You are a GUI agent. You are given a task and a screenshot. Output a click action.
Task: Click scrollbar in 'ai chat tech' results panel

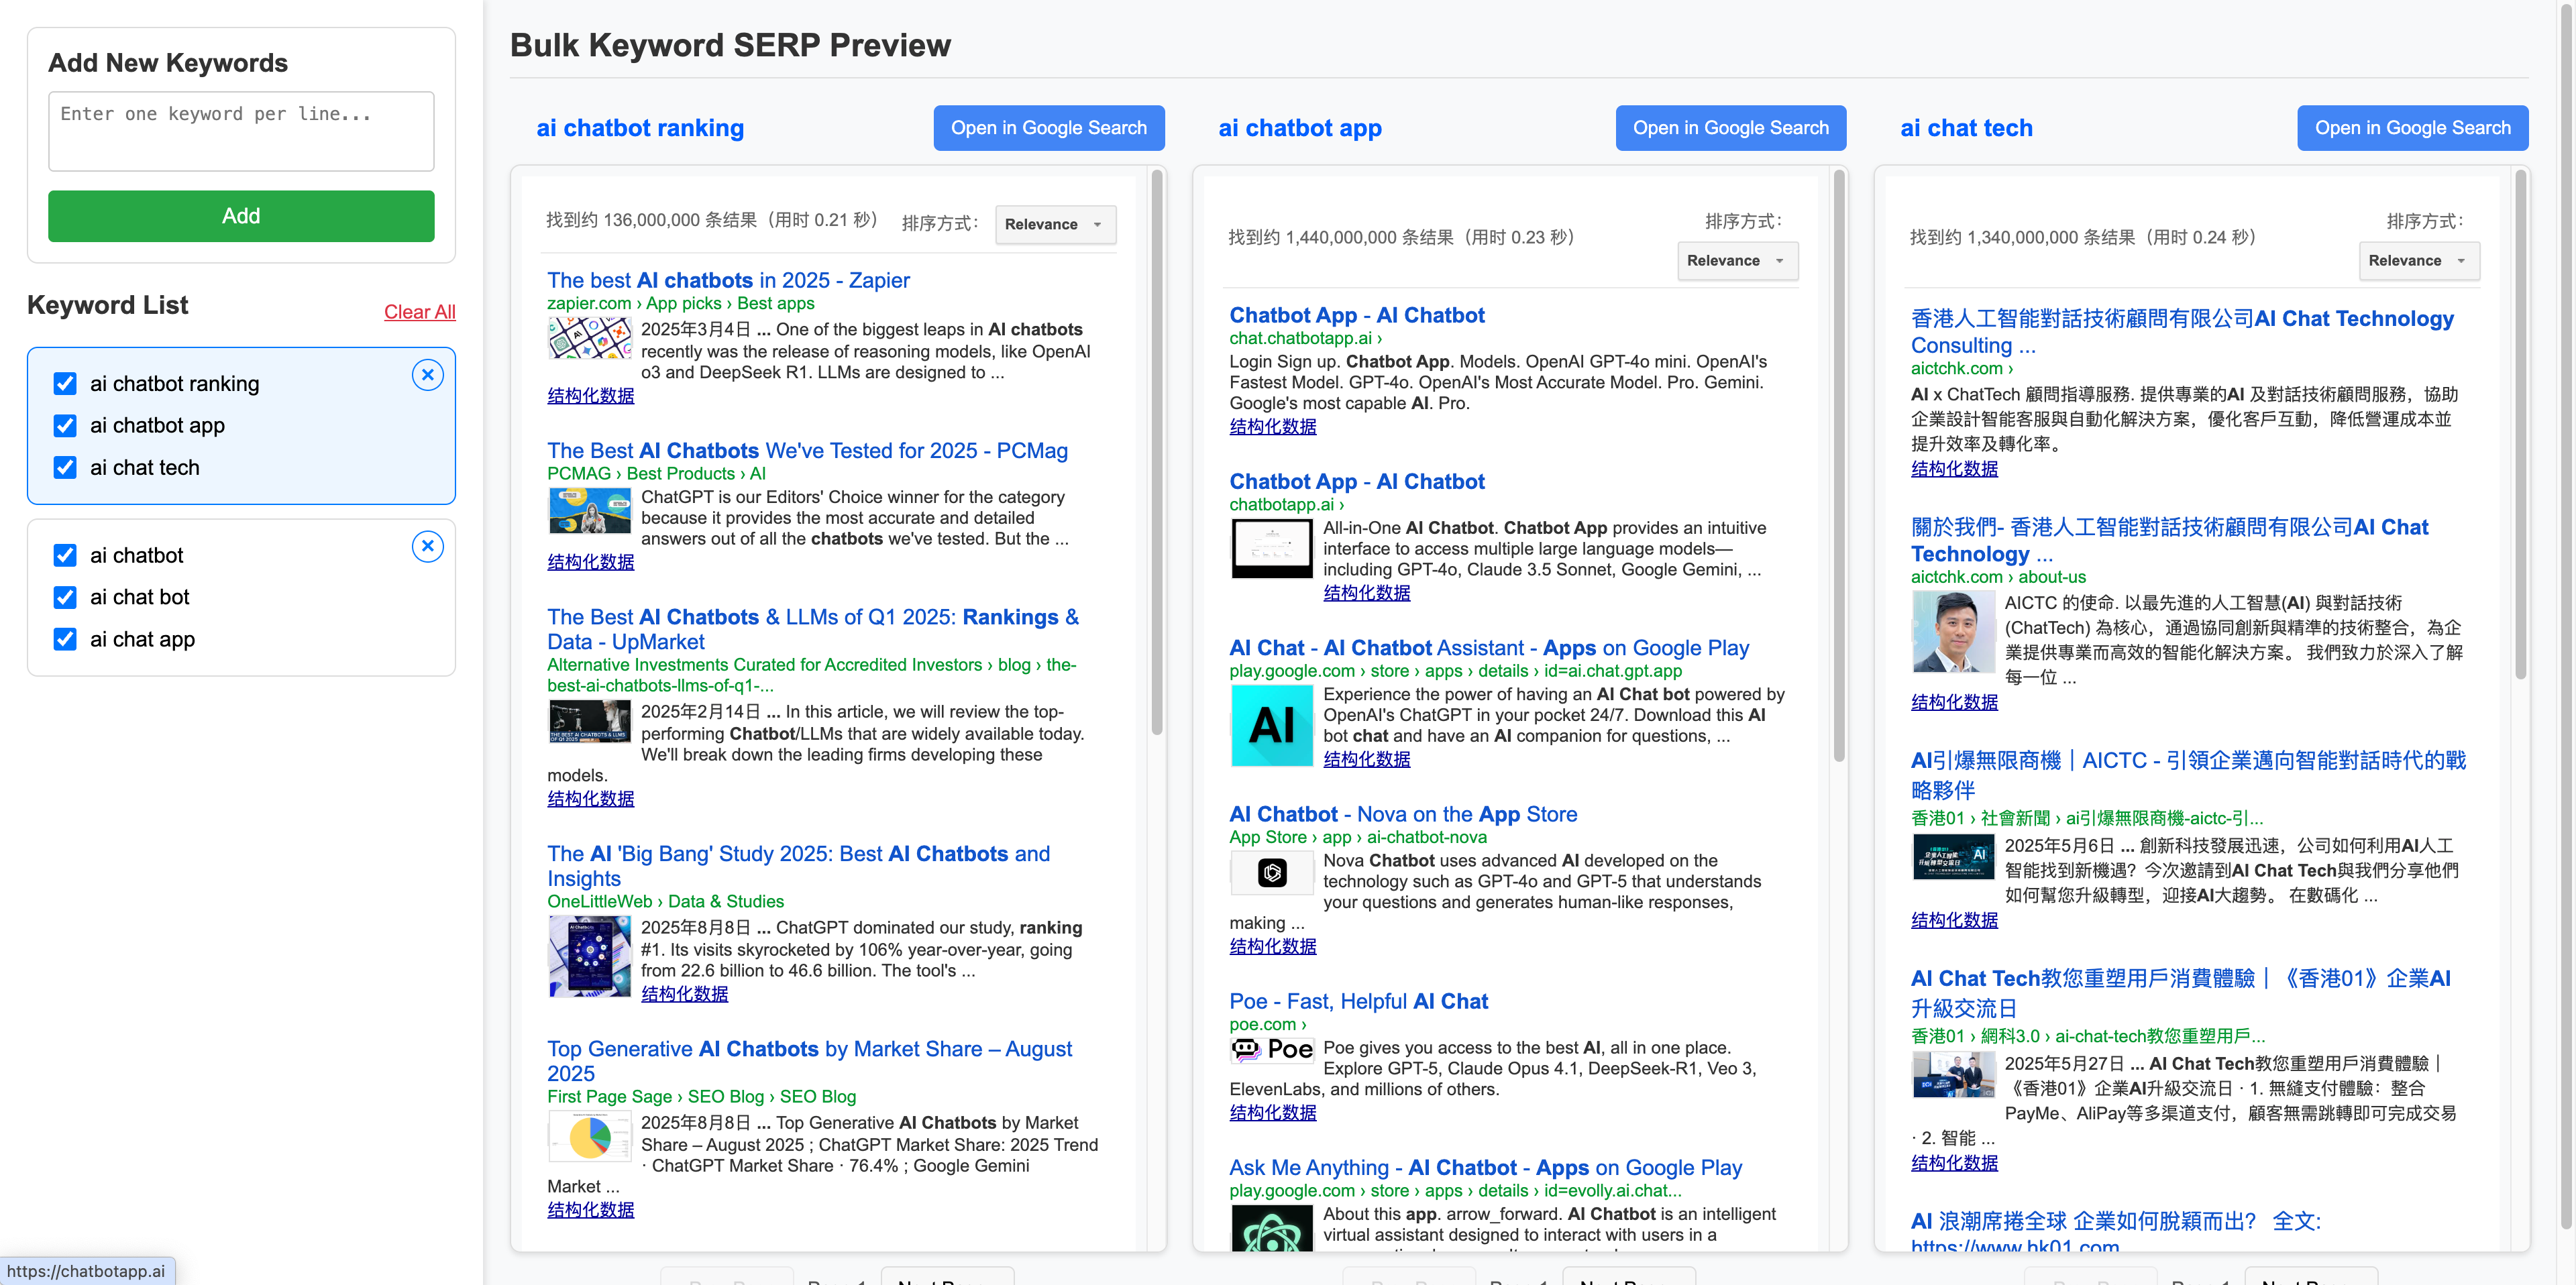point(2521,425)
